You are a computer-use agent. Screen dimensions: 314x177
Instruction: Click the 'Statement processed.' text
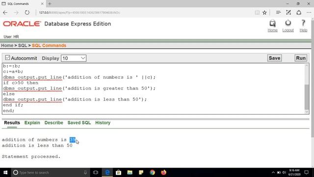click(31, 156)
